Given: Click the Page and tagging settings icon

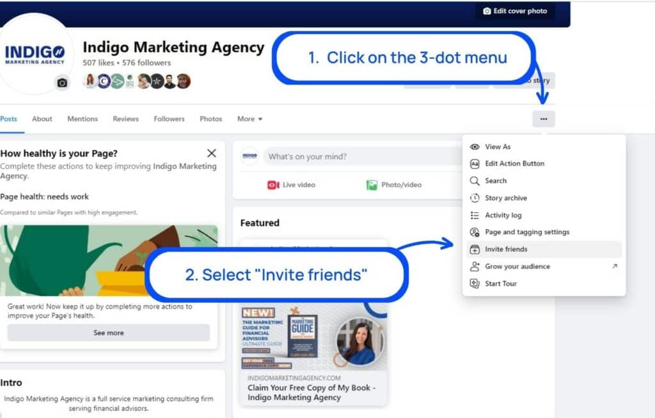Looking at the screenshot, I should tap(475, 232).
